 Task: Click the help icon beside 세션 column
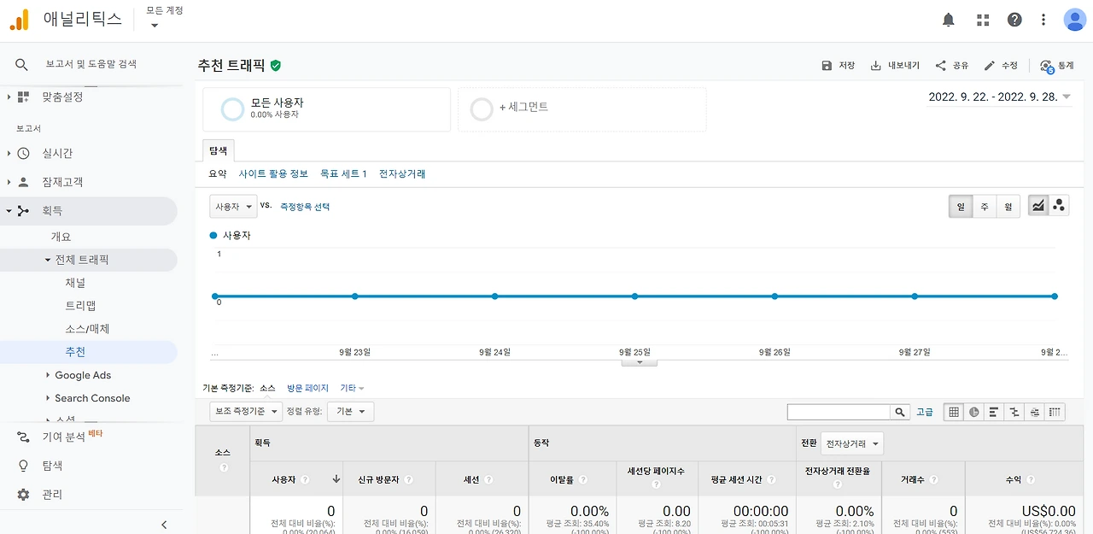pos(488,480)
